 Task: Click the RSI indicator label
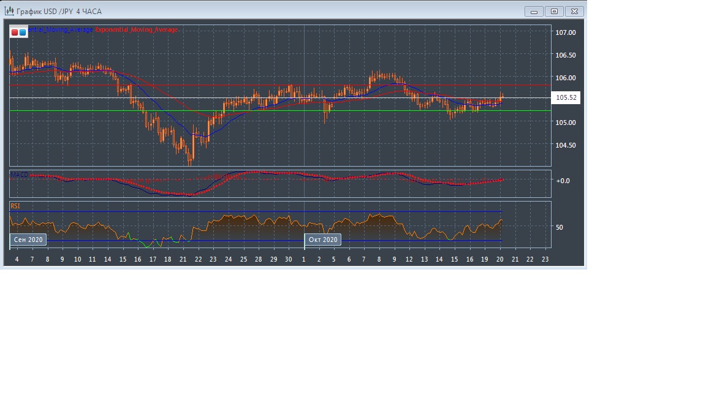[15, 206]
